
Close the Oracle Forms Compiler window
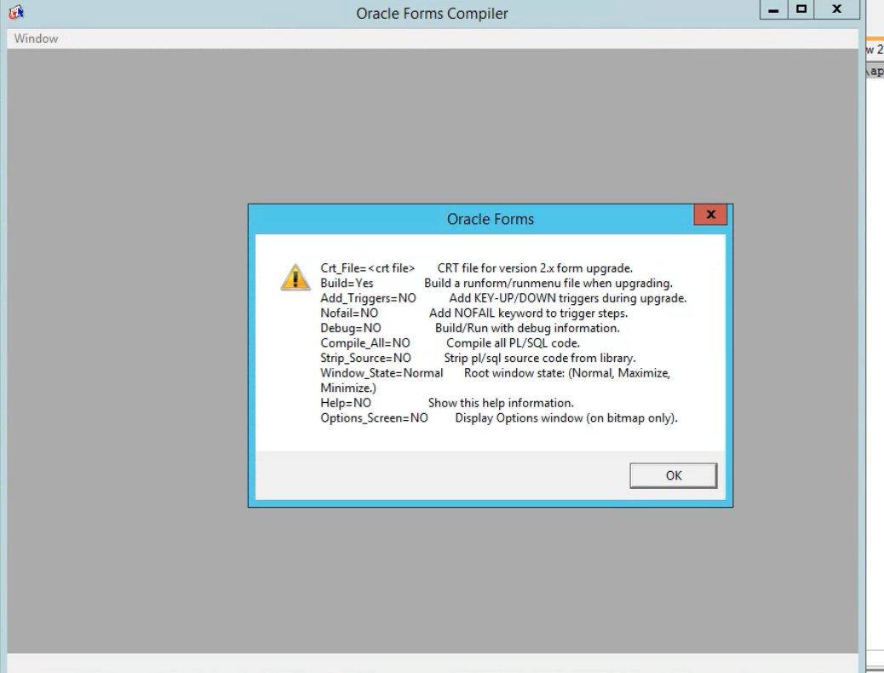coord(836,11)
